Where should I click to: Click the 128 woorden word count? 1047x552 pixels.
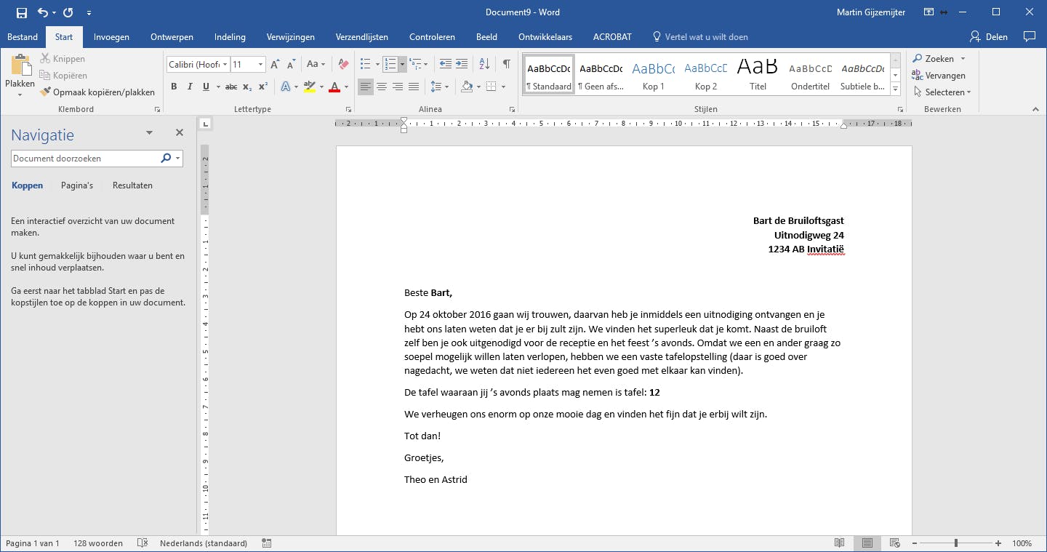click(98, 543)
